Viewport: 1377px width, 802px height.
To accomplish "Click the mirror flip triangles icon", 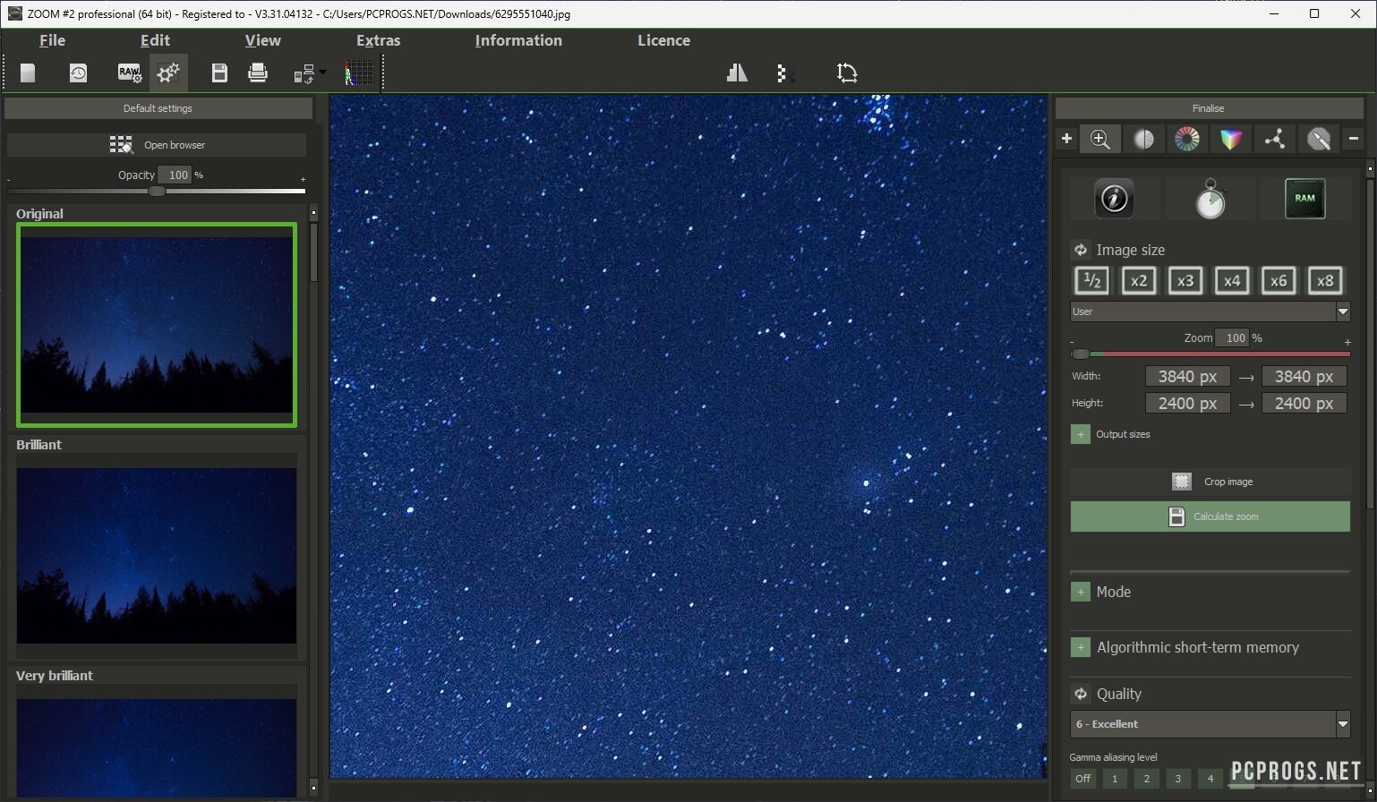I will point(737,73).
